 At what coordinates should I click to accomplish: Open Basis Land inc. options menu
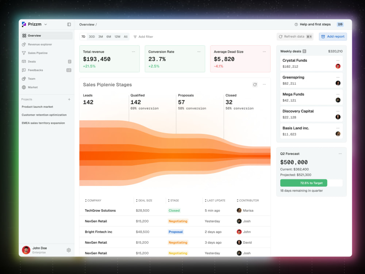point(338,128)
